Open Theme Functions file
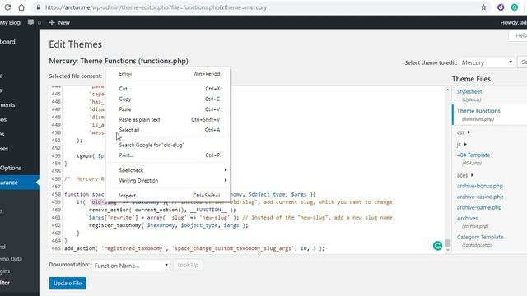 coord(478,111)
